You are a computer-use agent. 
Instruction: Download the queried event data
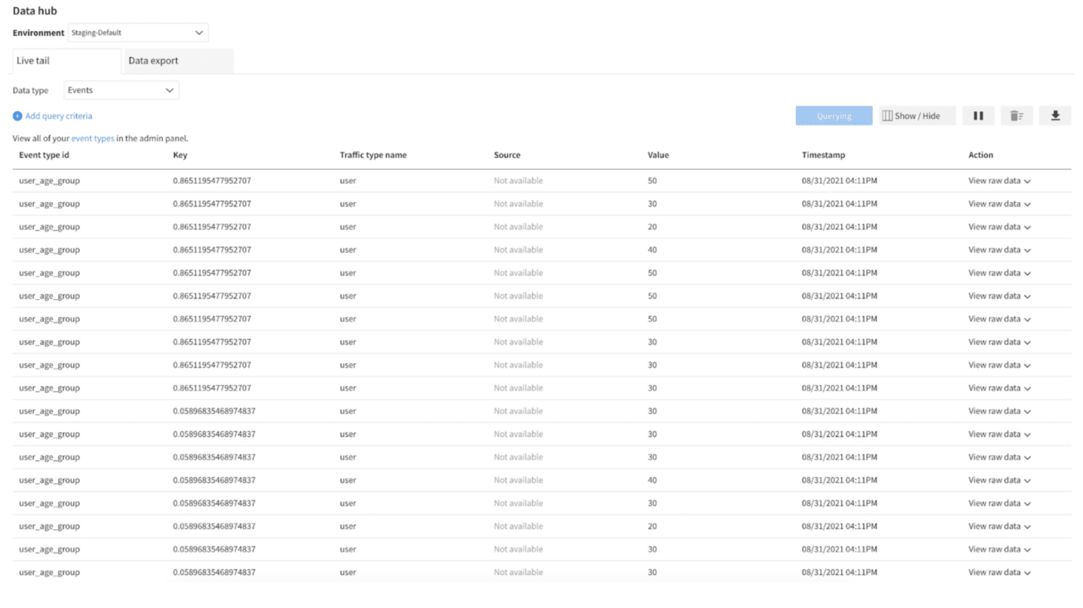coord(1055,116)
